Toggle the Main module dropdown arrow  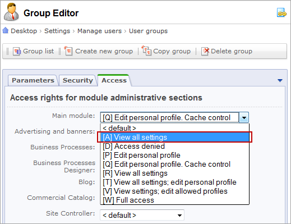244,117
